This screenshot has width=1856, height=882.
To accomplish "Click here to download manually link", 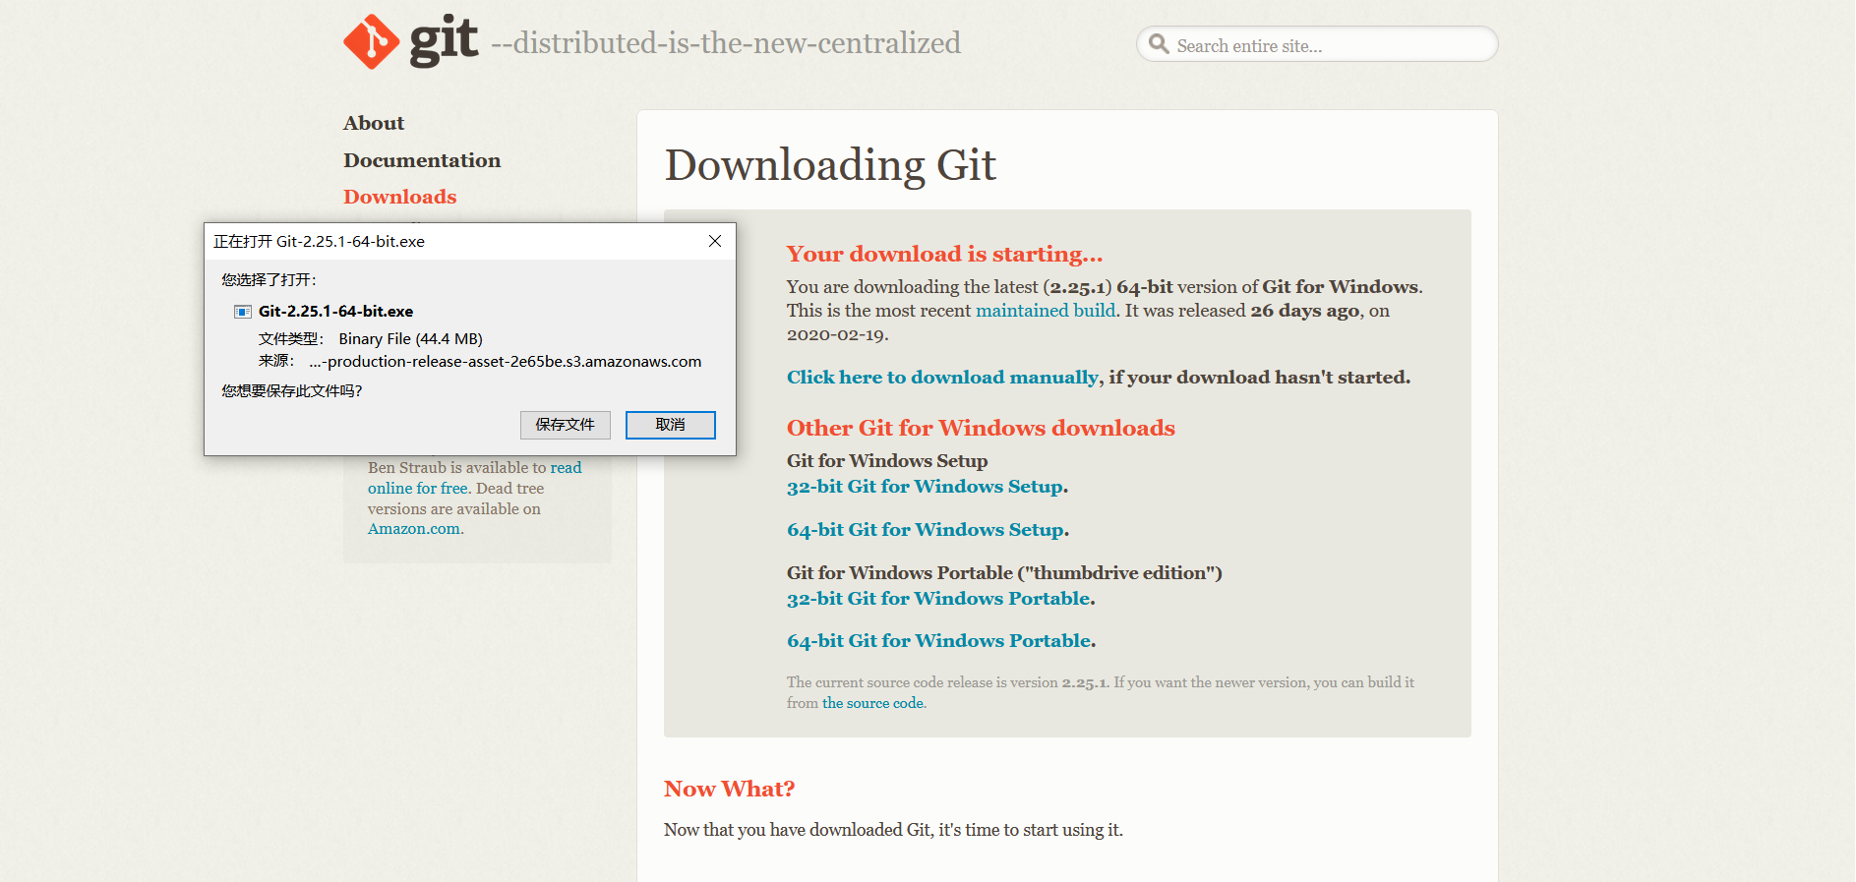I will click(x=942, y=378).
